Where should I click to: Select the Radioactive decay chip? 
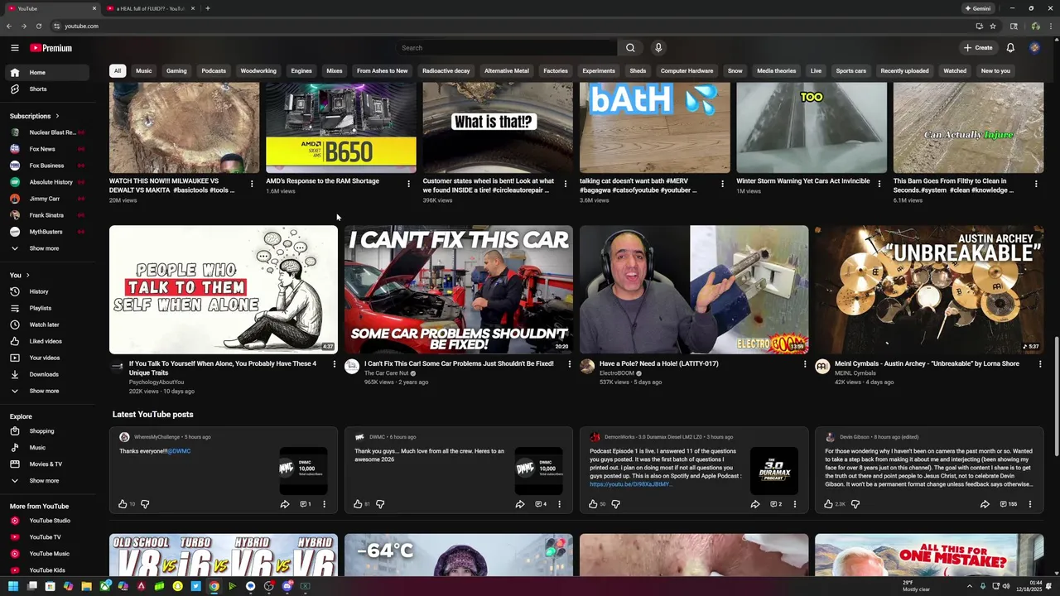[446, 70]
